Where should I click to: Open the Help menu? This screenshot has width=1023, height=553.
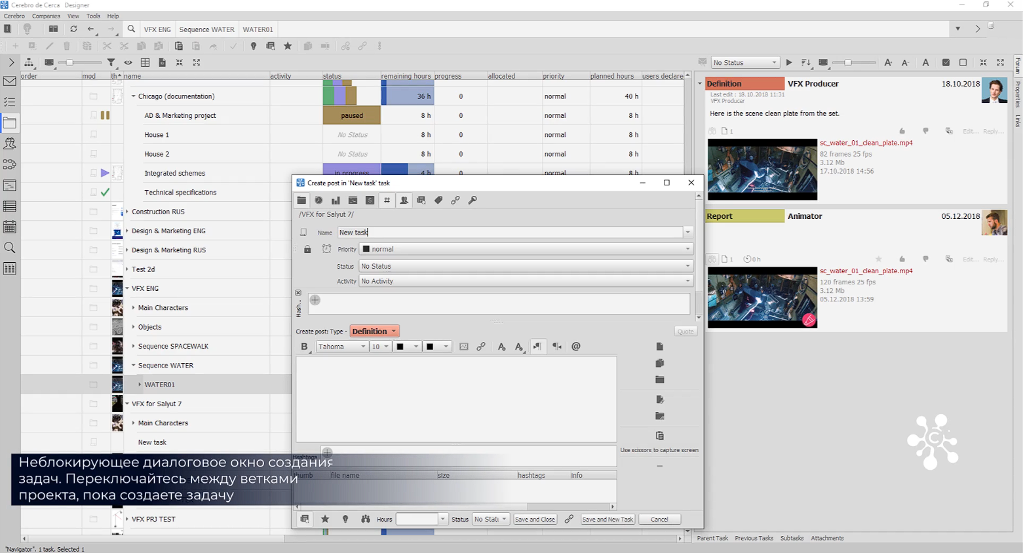tap(113, 16)
